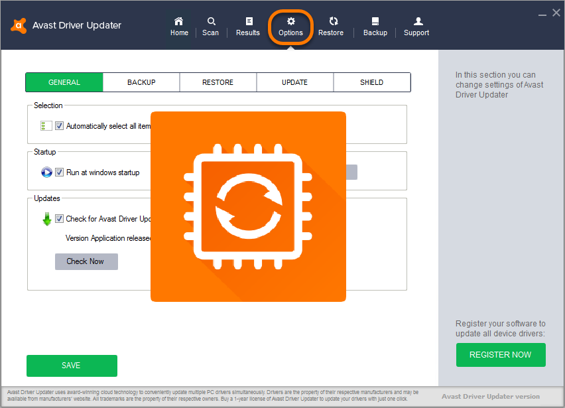Toggle Automatically select all items checkbox
The height and width of the screenshot is (408, 565).
[x=59, y=126]
